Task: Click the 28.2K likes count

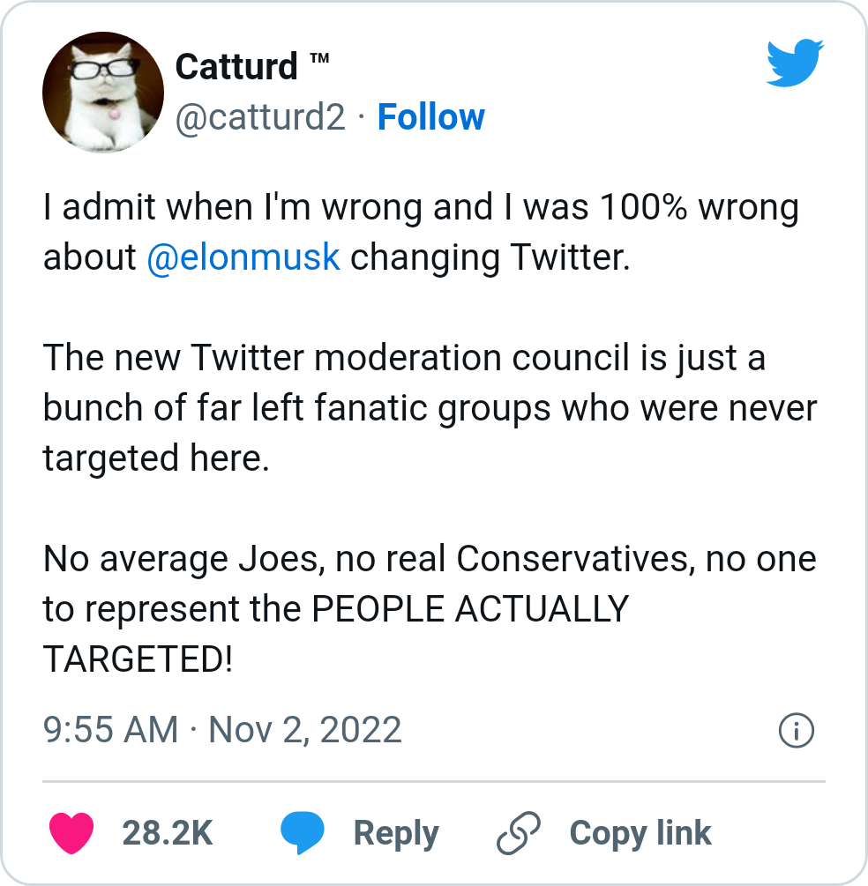Action: (168, 833)
